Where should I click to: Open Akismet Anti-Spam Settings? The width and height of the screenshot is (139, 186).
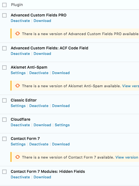[18, 73]
